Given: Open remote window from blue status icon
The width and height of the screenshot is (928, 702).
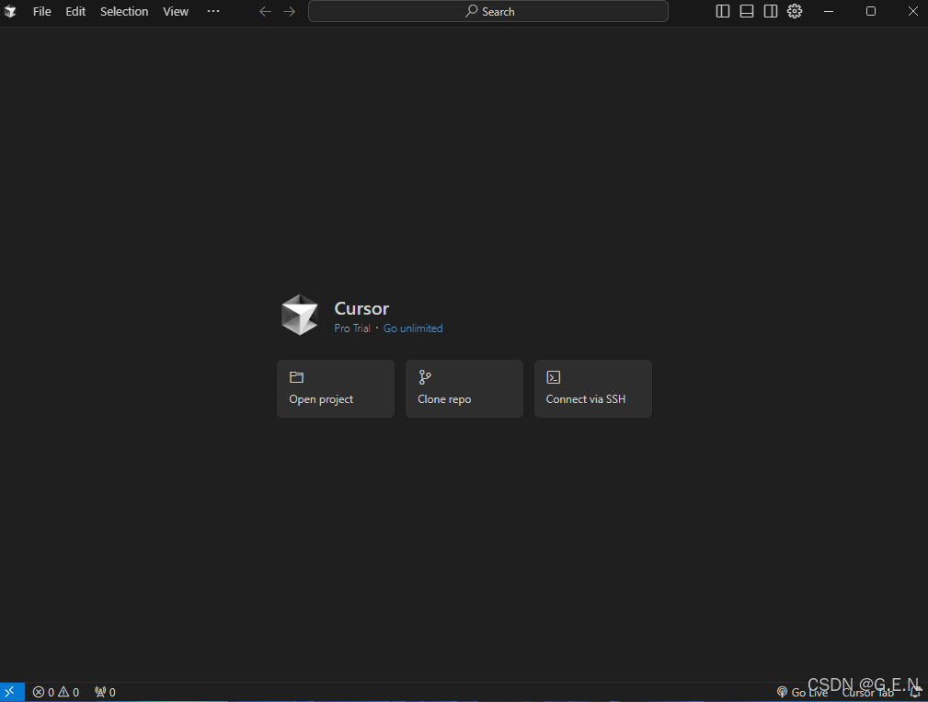Looking at the screenshot, I should (x=12, y=692).
